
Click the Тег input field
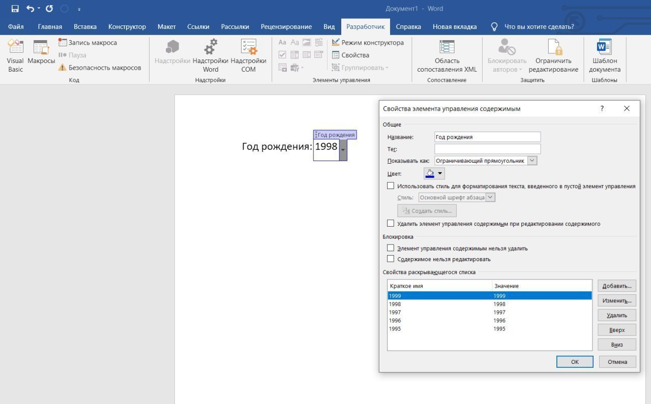487,149
